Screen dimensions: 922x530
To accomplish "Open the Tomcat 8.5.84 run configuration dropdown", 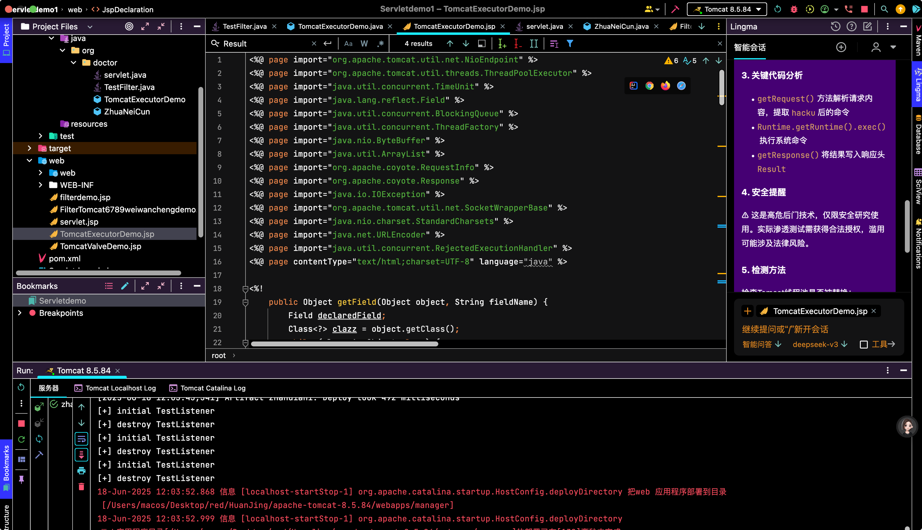I will pyautogui.click(x=726, y=9).
